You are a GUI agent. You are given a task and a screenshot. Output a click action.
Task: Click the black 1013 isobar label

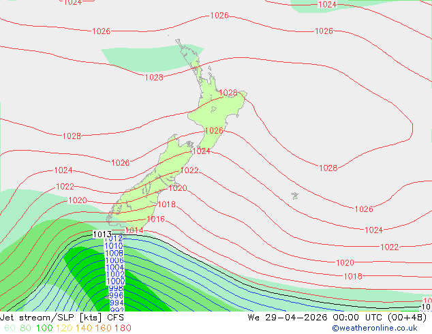(x=102, y=234)
